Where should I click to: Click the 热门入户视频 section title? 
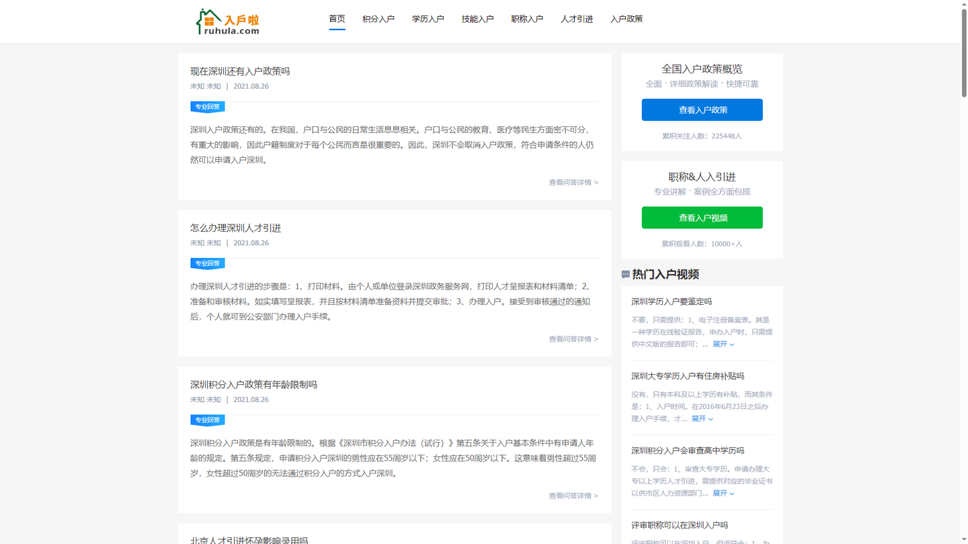tap(665, 275)
